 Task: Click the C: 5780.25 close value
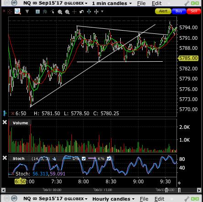pyautogui.click(x=106, y=113)
